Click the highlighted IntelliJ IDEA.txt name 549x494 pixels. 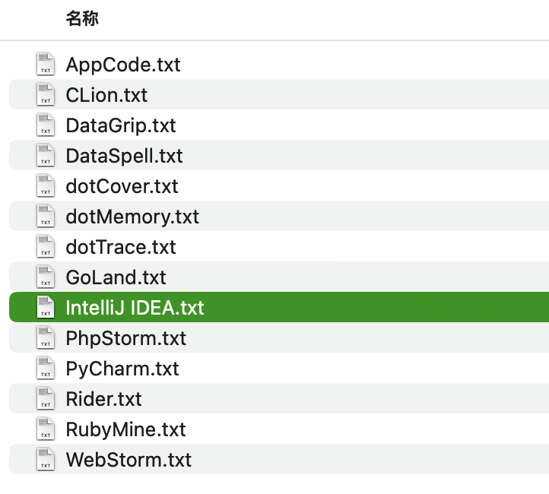(x=135, y=309)
